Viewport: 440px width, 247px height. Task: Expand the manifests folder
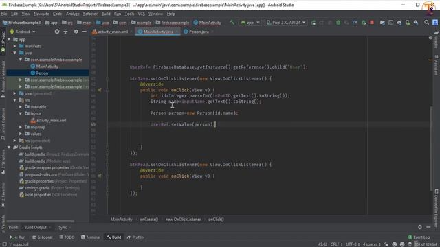tap(14, 46)
